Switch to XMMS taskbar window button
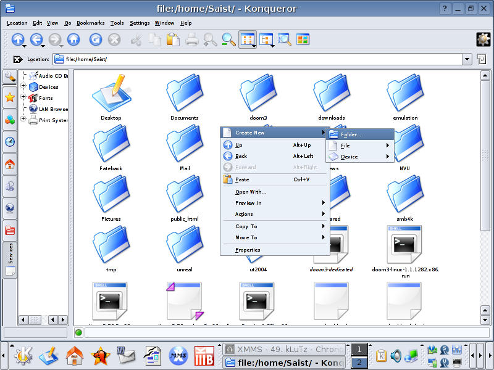This screenshot has height=370, width=494. pyautogui.click(x=284, y=350)
